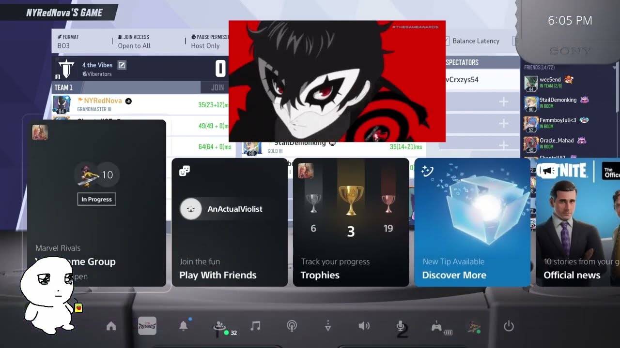Screen dimensions: 620x348
Task: Click the Persona Joker video thumbnail
Action: pos(337,81)
